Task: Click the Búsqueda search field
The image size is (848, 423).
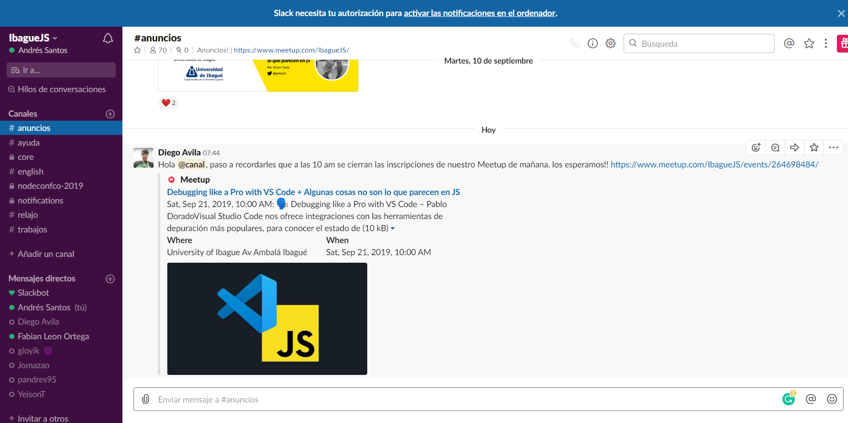Action: pos(699,43)
